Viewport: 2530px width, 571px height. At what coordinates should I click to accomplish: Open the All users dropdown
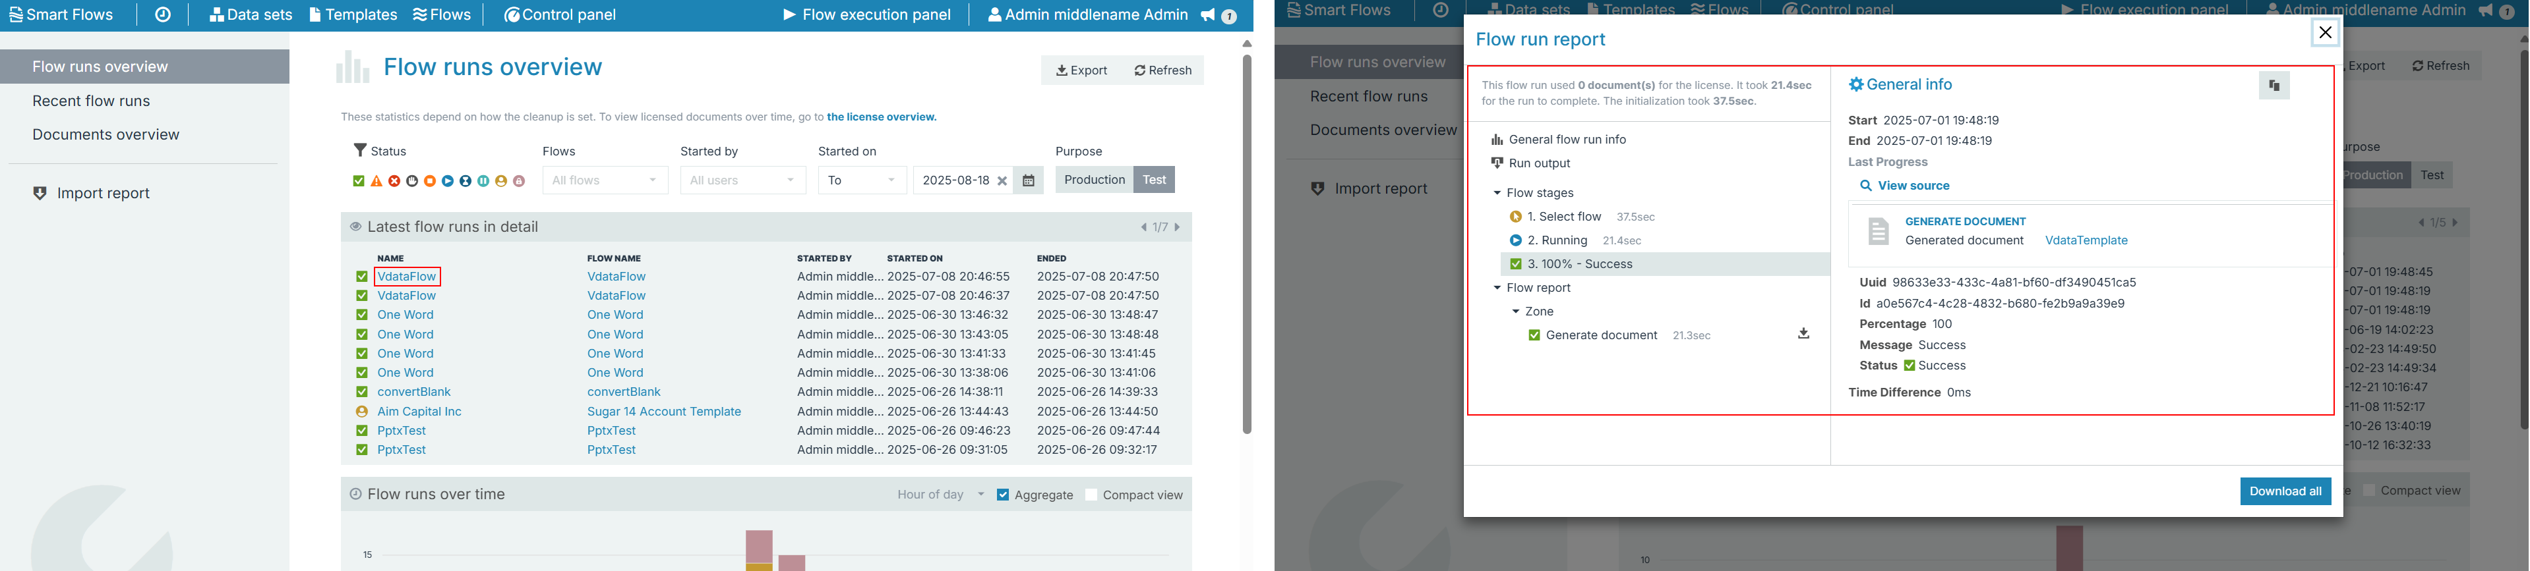pos(742,180)
